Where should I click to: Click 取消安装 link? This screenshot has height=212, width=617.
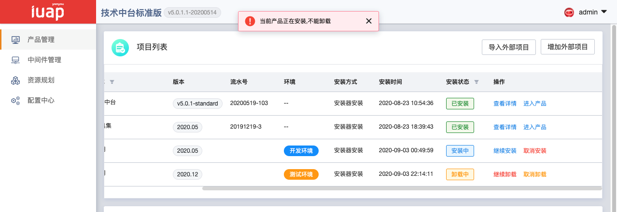535,150
